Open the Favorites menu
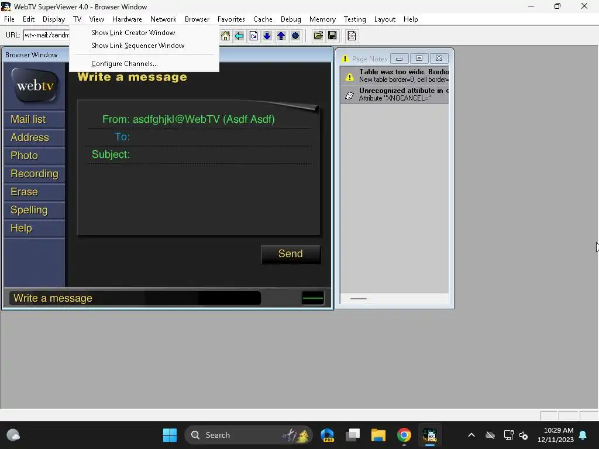The width and height of the screenshot is (599, 449). coord(231,19)
